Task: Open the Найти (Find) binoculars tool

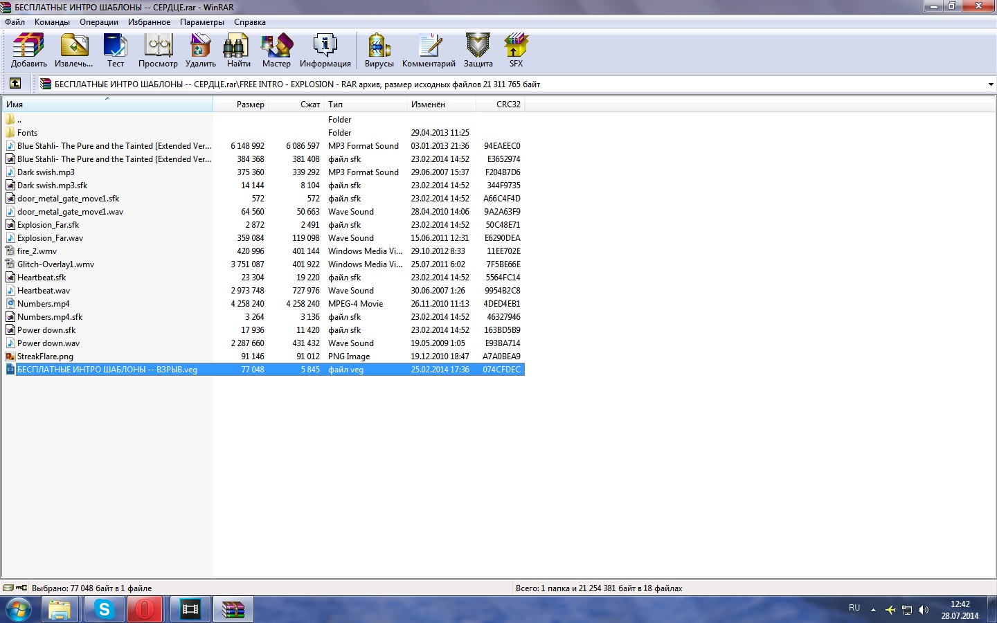Action: tap(238, 51)
